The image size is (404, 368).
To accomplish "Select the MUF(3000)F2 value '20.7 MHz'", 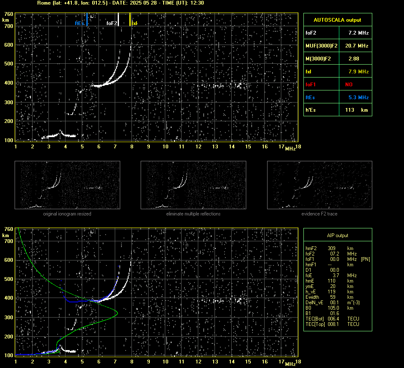I will coord(356,45).
